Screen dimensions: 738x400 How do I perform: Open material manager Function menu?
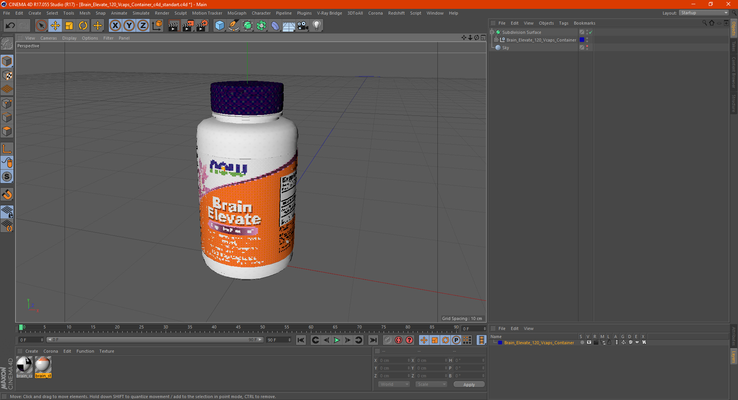(85, 351)
